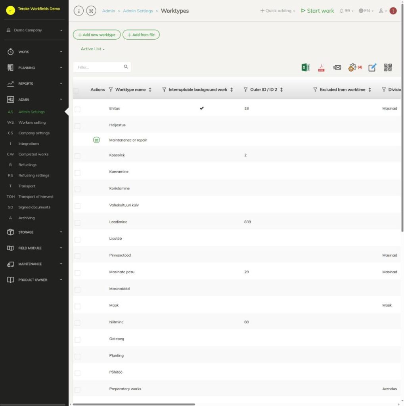Filter the Worktype name column
Viewport: 404px width, 406px height.
tap(111, 90)
